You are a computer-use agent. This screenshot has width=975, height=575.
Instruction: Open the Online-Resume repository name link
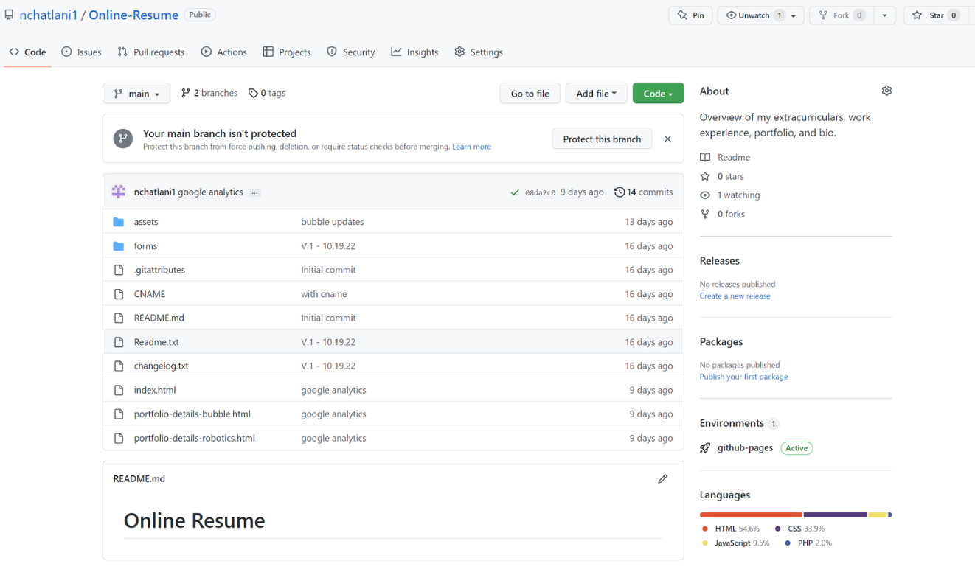[133, 15]
